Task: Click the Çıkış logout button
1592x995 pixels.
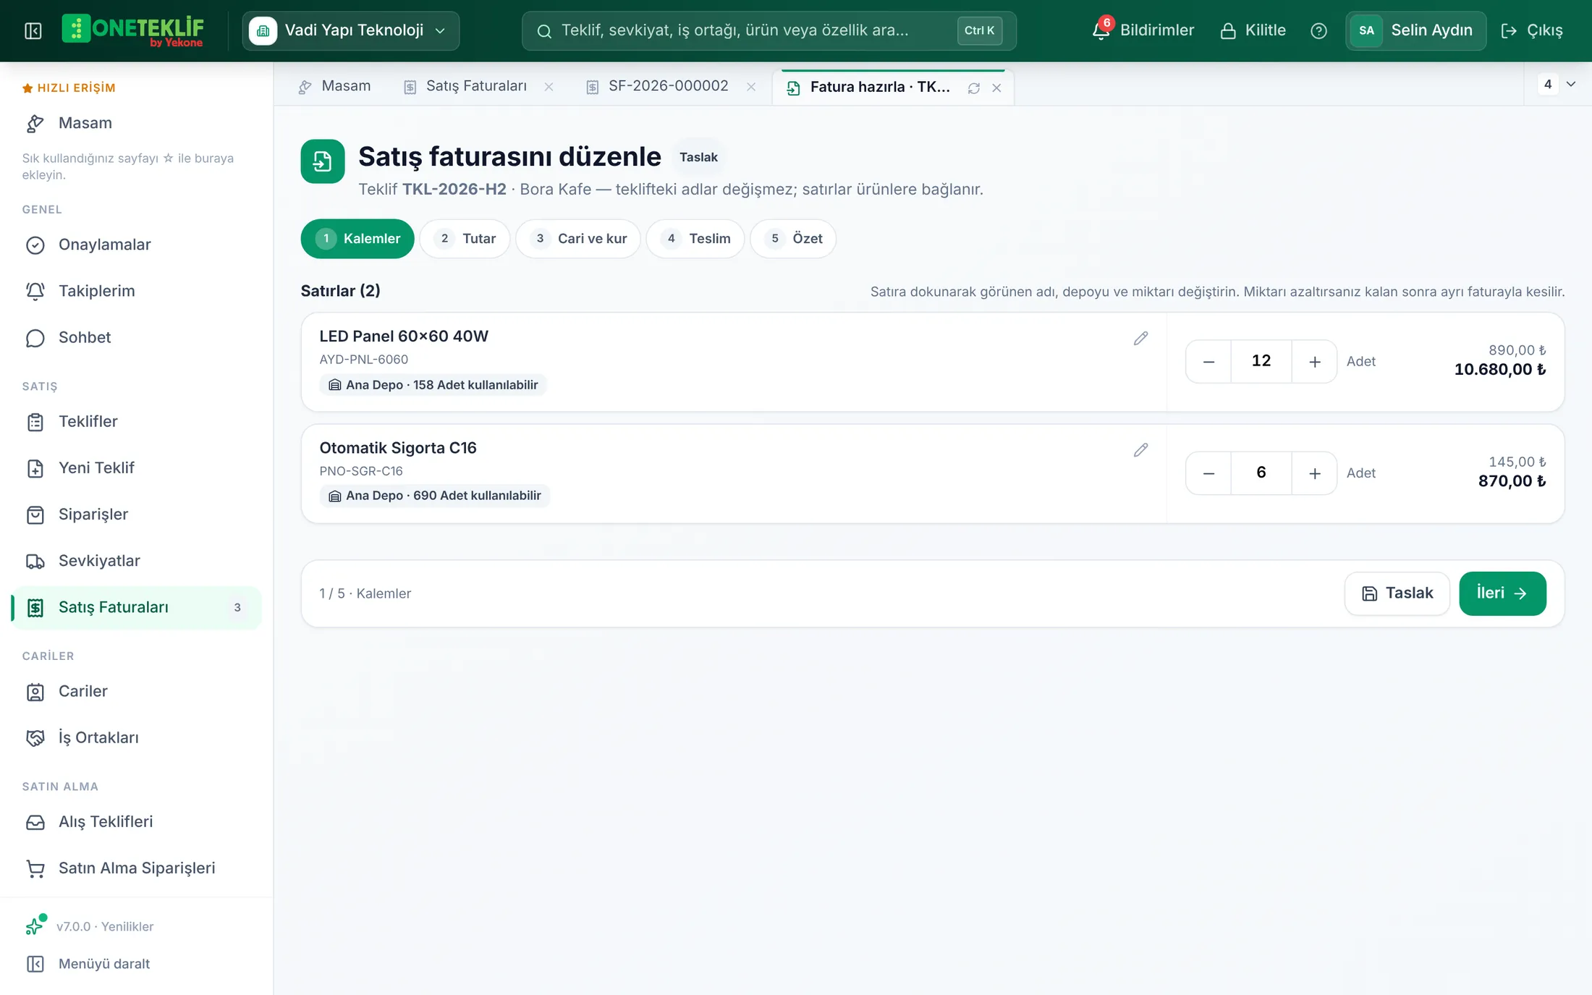Action: pyautogui.click(x=1532, y=30)
